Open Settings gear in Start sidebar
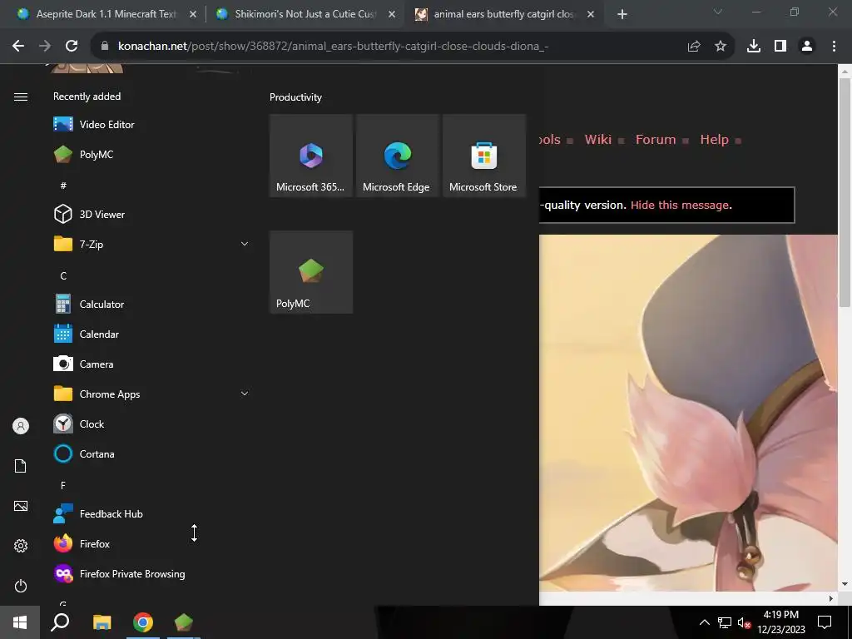The height and width of the screenshot is (639, 852). (21, 546)
